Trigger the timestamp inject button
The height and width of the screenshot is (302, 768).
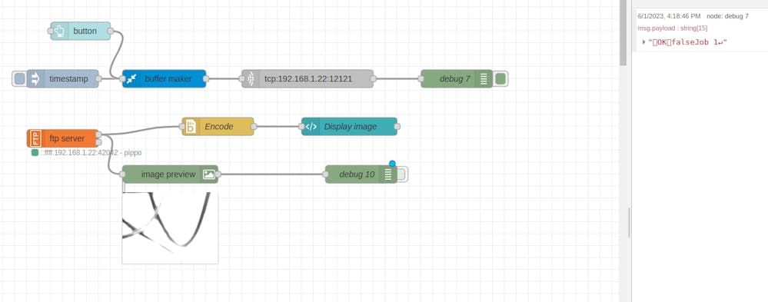click(19, 79)
